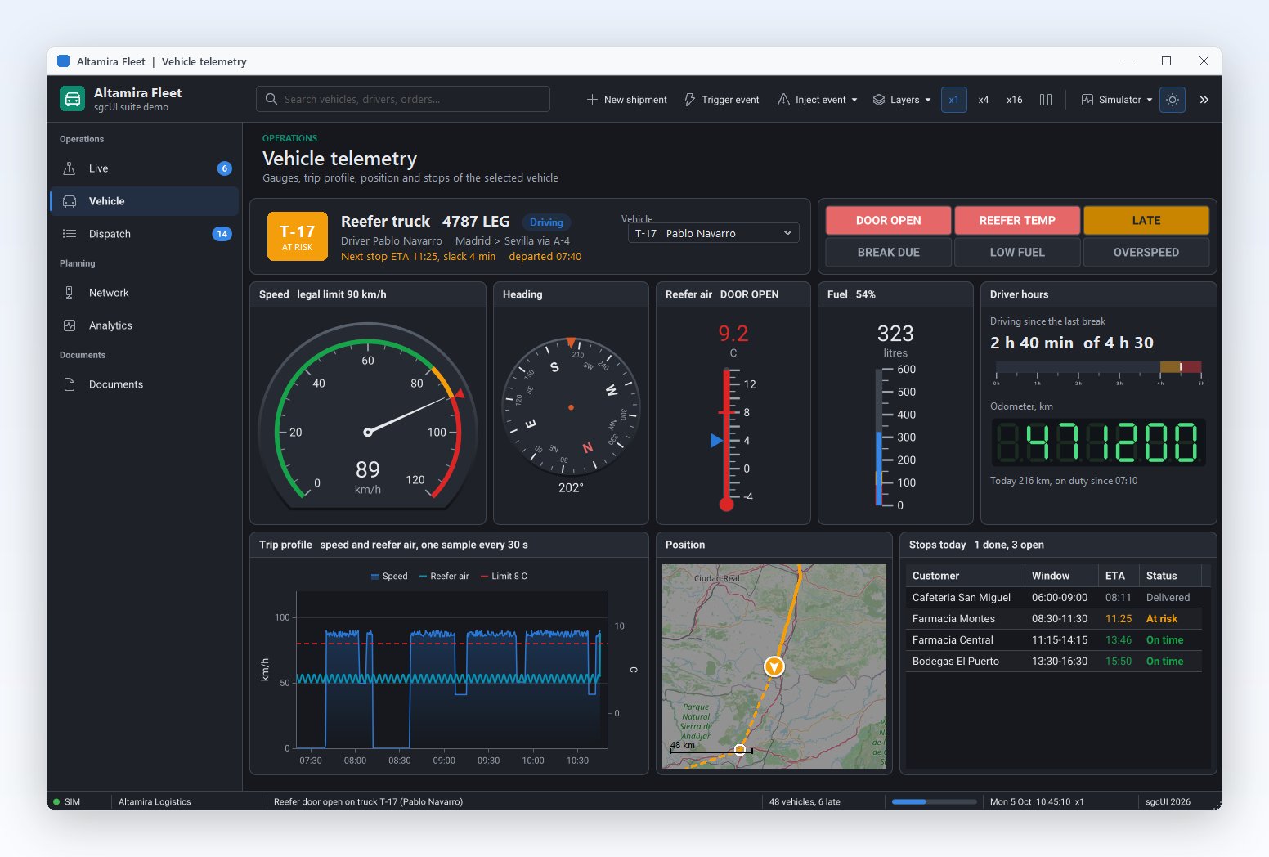The height and width of the screenshot is (857, 1269).
Task: Toggle the OVERSPEED alert
Action: pyautogui.click(x=1146, y=253)
